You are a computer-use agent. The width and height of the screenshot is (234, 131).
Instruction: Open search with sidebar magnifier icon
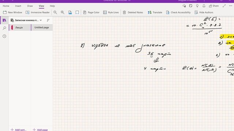click(x=4, y=28)
